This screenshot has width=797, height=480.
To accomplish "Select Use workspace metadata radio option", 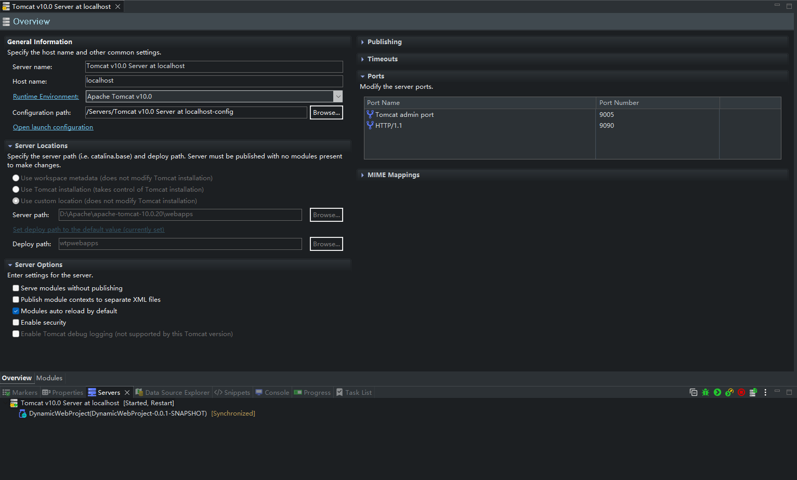I will tap(16, 178).
